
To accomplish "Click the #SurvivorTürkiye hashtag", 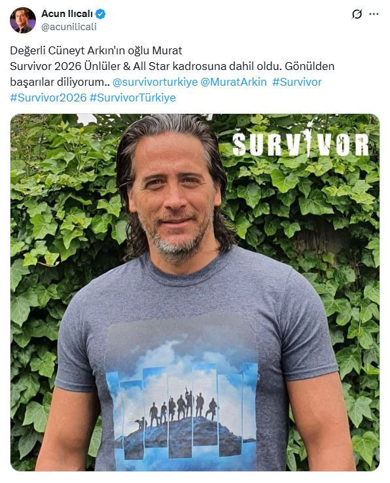I will coord(132,98).
